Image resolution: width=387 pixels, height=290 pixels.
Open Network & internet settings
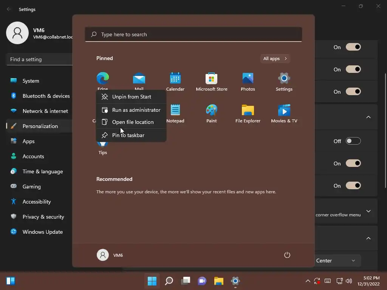39,111
